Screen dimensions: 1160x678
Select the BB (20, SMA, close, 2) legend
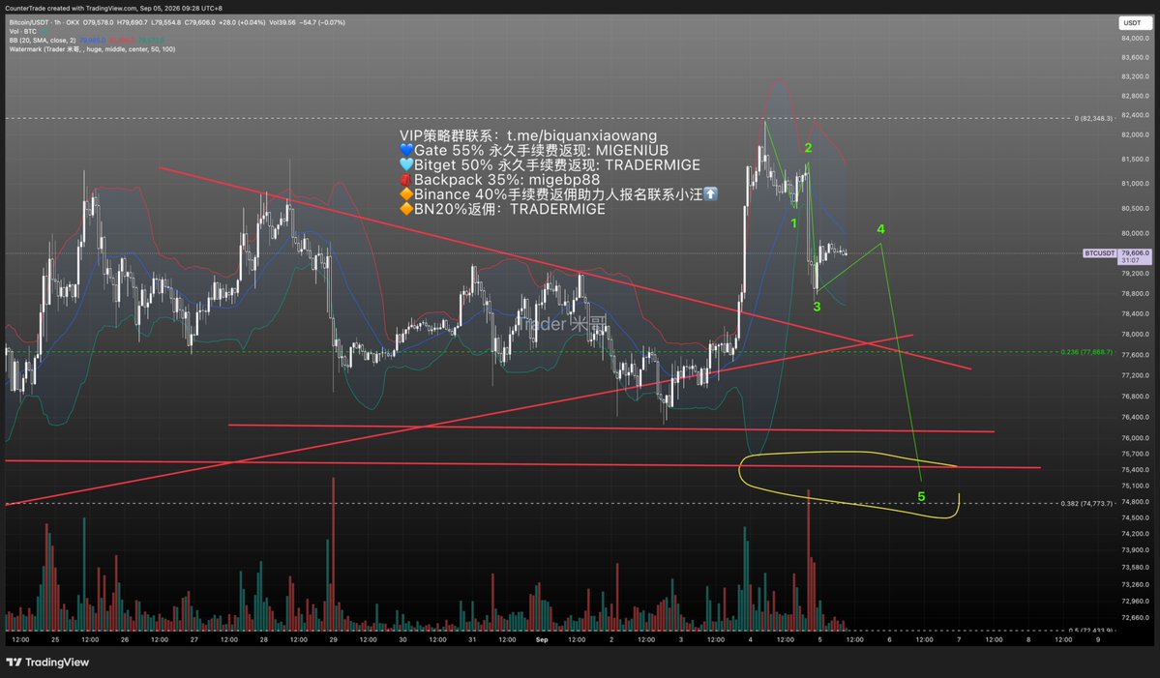click(x=43, y=40)
